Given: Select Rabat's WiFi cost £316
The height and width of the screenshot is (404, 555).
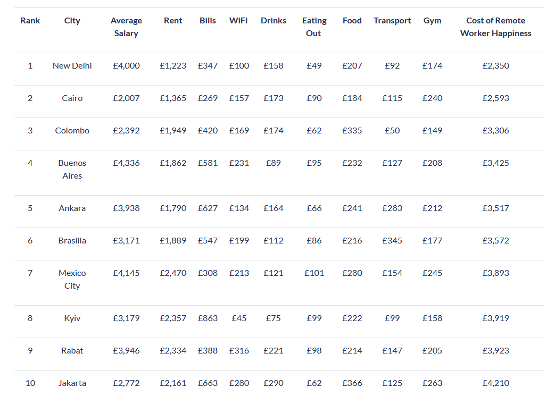Looking at the screenshot, I should (239, 351).
